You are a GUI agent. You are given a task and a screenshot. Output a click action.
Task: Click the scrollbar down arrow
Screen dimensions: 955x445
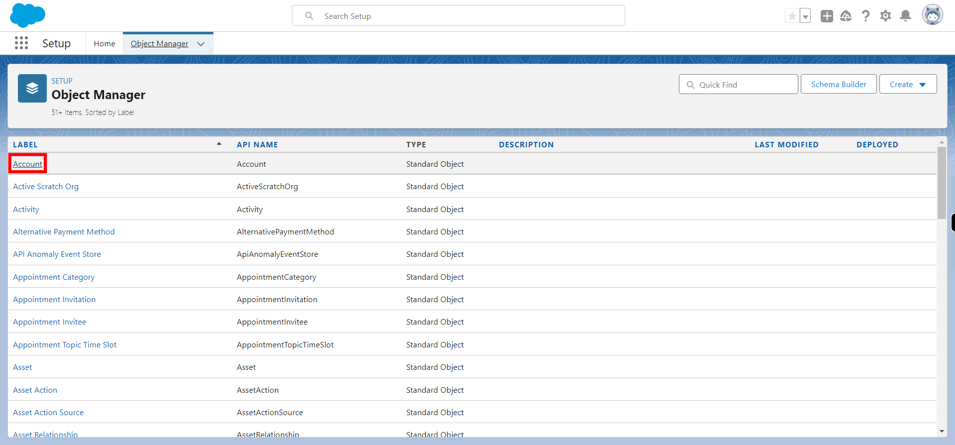[942, 432]
